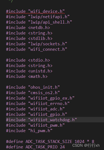Screen dimensions: 104x150
Task: Click the lwip/netifapi.h include line
Action: click(x=38, y=17)
